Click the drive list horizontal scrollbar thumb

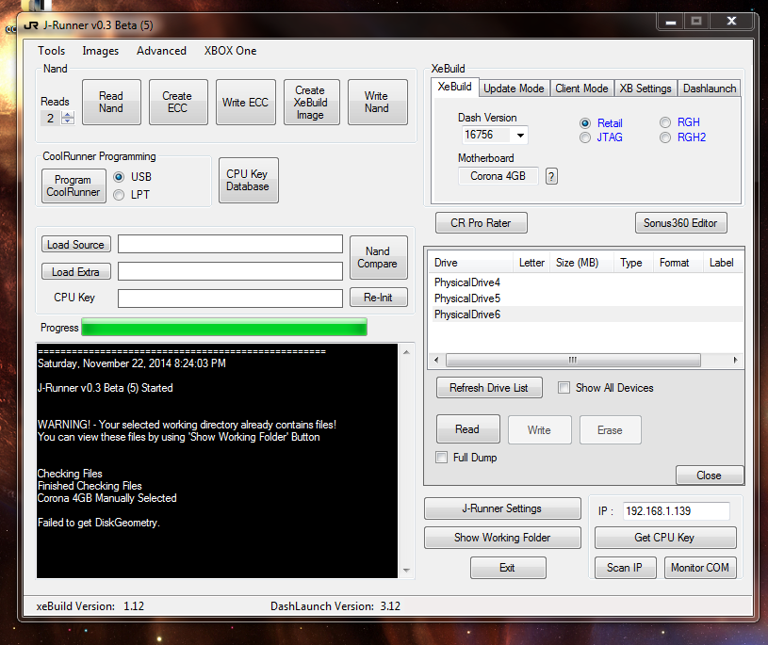click(x=573, y=361)
